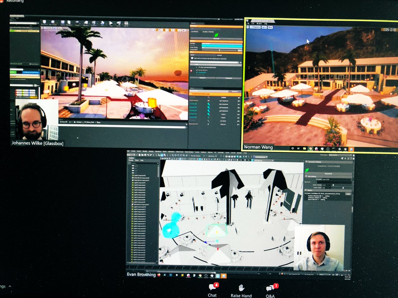The width and height of the screenshot is (398, 298).
Task: Click Show button in Norman's viewport
Action: tap(270, 28)
